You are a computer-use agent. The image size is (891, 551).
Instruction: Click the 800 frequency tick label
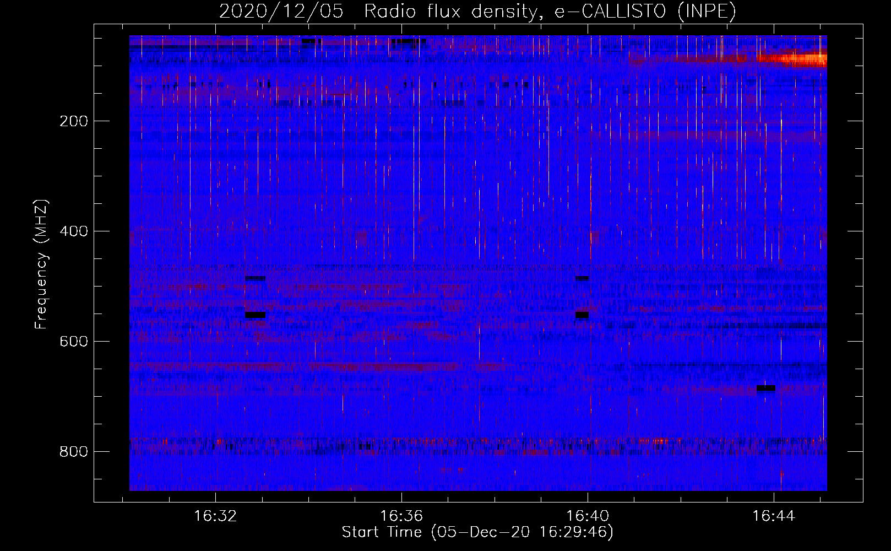click(74, 452)
